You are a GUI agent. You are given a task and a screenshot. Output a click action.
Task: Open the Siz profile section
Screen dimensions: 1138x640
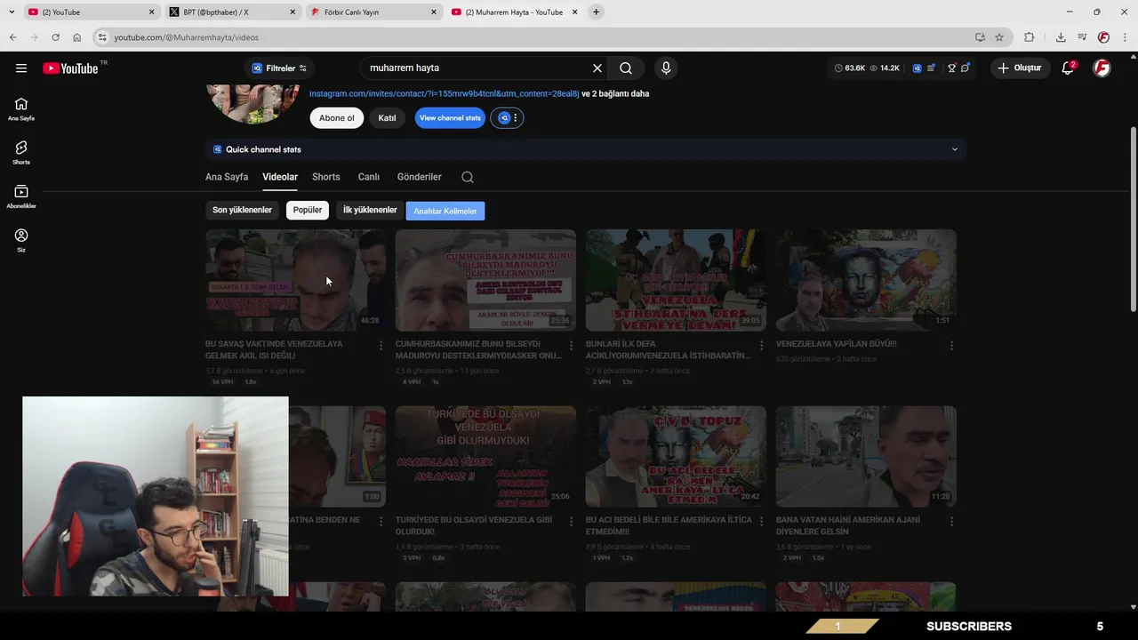pyautogui.click(x=21, y=240)
